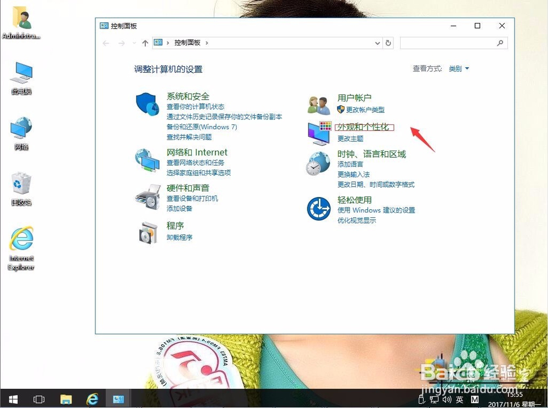Image resolution: width=548 pixels, height=408 pixels.
Task: Click 更换输入法 link
Action: point(353,174)
